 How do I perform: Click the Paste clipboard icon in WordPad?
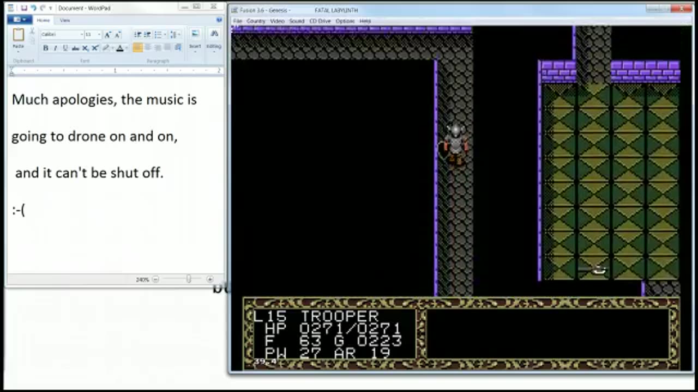click(x=19, y=35)
